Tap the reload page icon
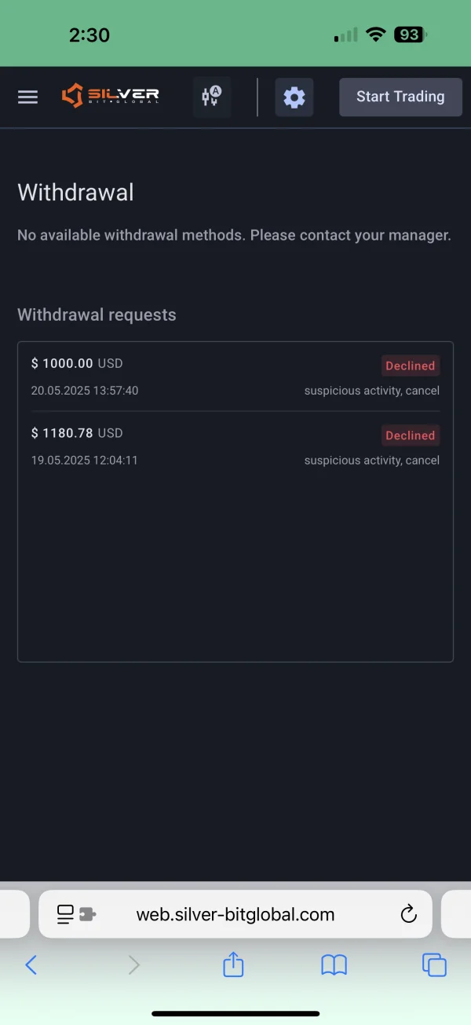 coord(408,914)
